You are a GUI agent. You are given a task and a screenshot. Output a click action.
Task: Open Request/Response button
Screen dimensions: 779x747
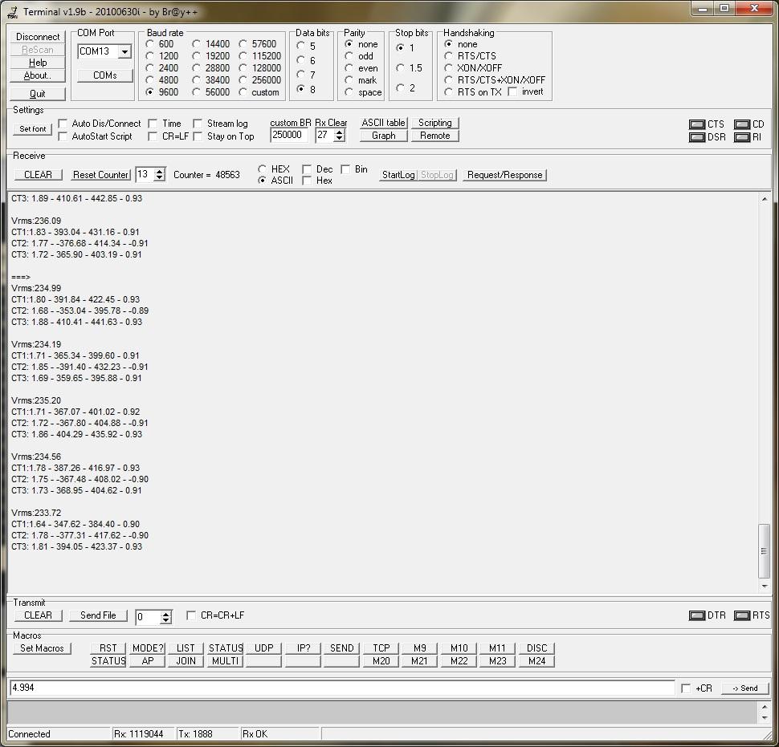[x=505, y=175]
